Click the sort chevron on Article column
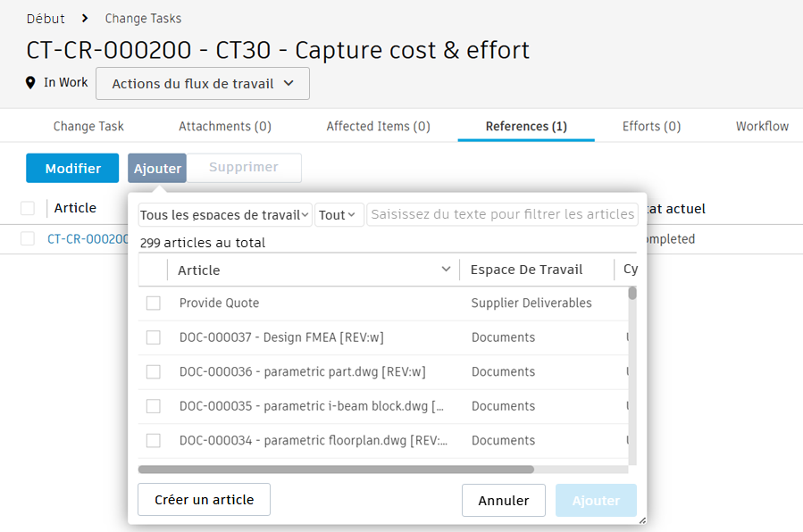 [445, 269]
